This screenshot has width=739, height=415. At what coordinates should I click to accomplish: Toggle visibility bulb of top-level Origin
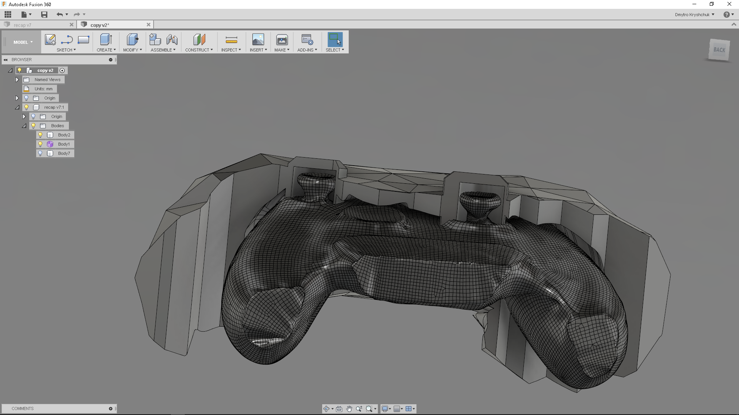27,98
